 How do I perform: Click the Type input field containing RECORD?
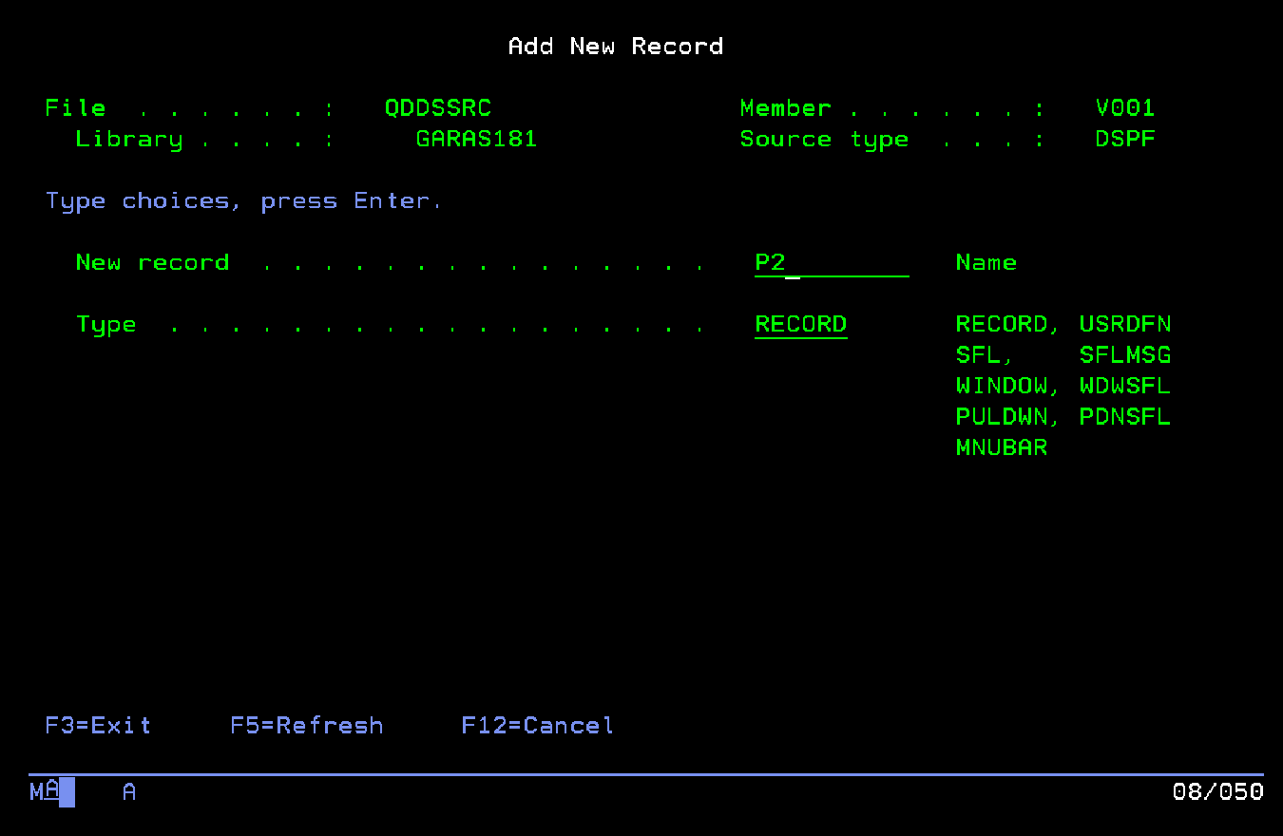(x=800, y=325)
